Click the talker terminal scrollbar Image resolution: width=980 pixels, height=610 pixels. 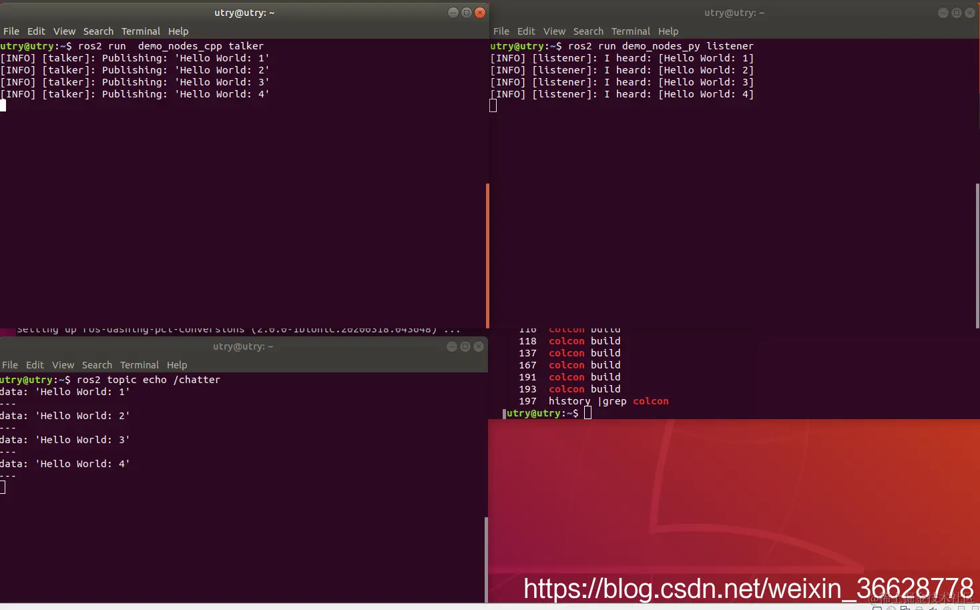click(487, 256)
